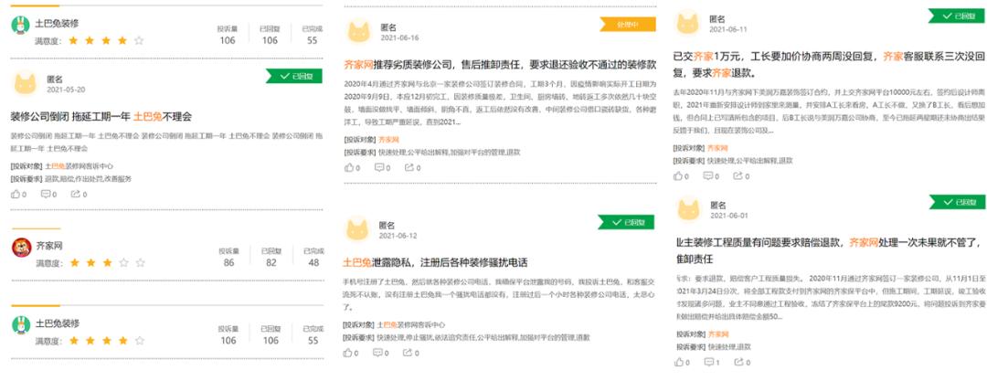Click 已回复 badge on 2021-06-11 complaint
The height and width of the screenshot is (381, 987).
(957, 16)
